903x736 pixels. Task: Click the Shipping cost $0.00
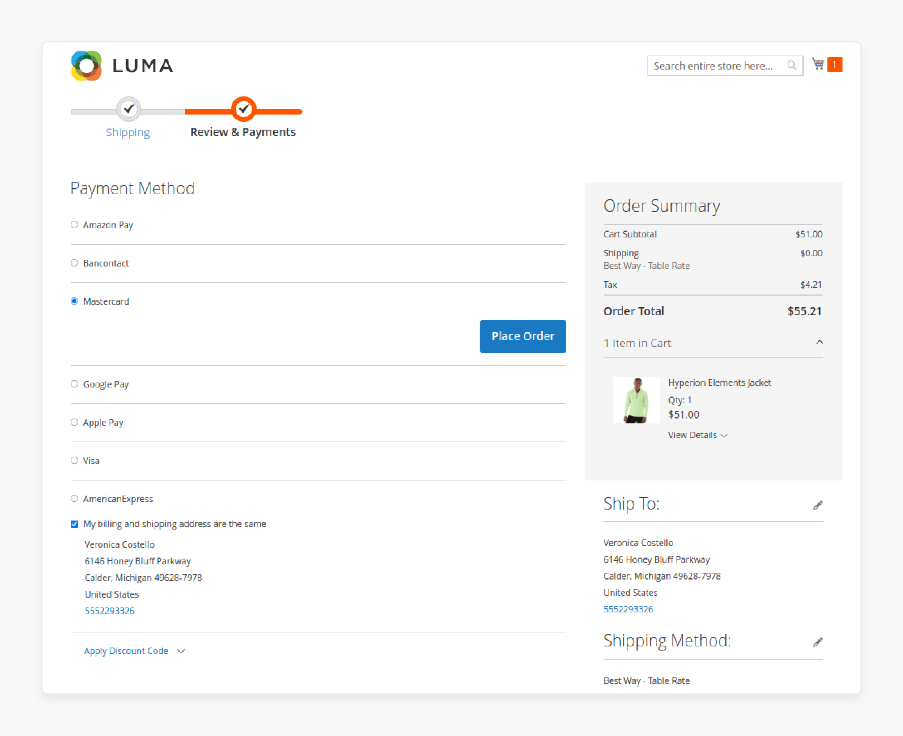point(811,253)
